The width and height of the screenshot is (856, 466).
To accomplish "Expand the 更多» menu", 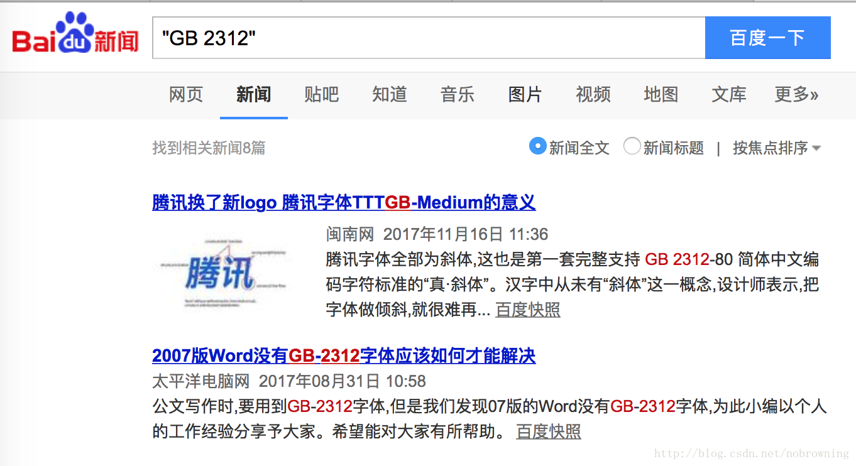I will pyautogui.click(x=797, y=95).
